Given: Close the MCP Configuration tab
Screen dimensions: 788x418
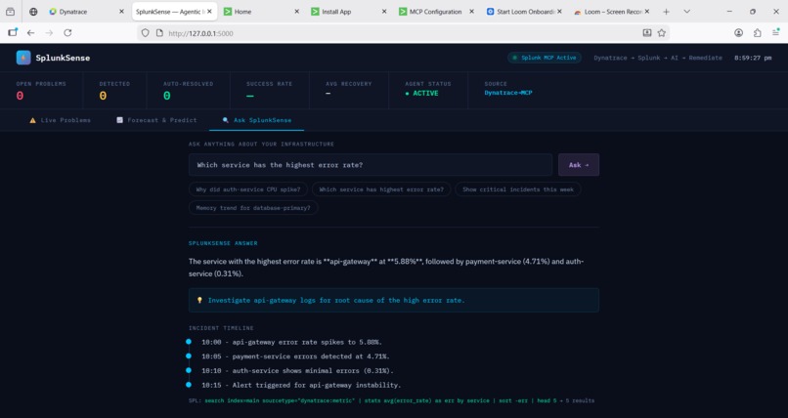Looking at the screenshot, I should pyautogui.click(x=471, y=12).
